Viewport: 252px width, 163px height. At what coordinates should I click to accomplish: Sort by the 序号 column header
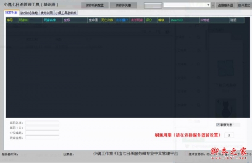[12, 20]
